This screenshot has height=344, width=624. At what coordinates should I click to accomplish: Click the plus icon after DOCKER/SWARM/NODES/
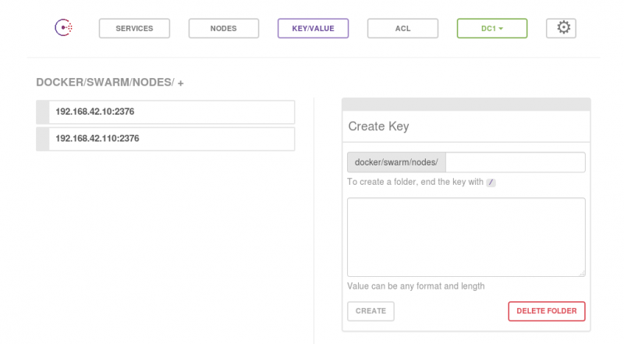click(x=181, y=83)
